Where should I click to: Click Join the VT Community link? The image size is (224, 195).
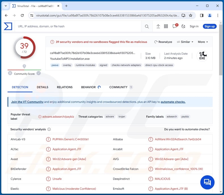tap(27, 102)
